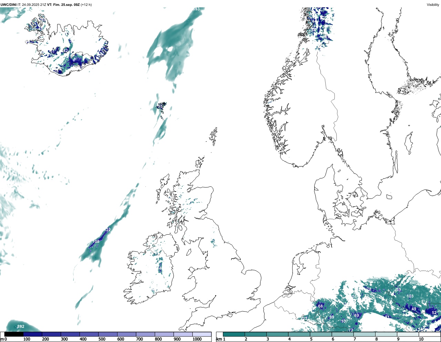Screen dimensions: 441x342
Task: Click the 1–2 km dark teal legend swatch
Action: (234, 334)
